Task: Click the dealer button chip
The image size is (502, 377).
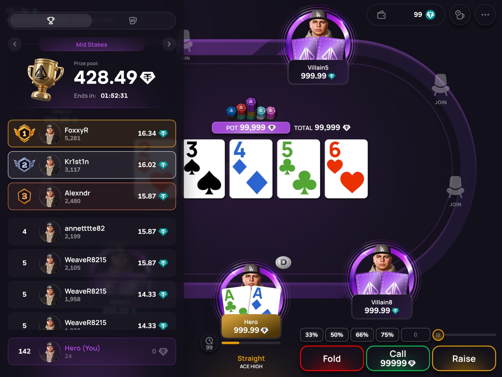Action: point(283,262)
